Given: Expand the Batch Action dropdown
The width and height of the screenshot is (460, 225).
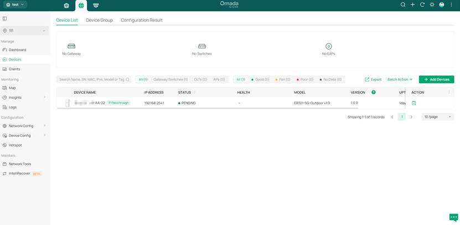Looking at the screenshot, I should pyautogui.click(x=400, y=79).
